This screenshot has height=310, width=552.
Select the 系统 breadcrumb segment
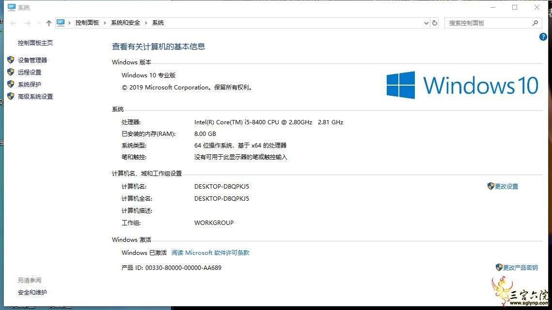tap(158, 23)
